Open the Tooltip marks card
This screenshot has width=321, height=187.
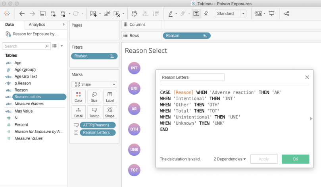point(94,112)
